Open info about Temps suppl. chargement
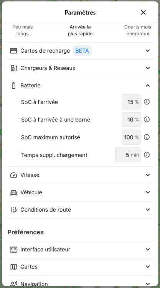 [x=147, y=155]
